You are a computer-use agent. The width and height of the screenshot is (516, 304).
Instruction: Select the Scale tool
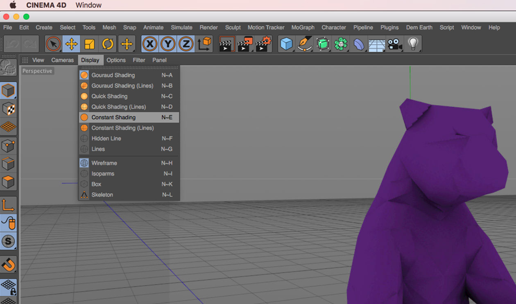pos(90,44)
